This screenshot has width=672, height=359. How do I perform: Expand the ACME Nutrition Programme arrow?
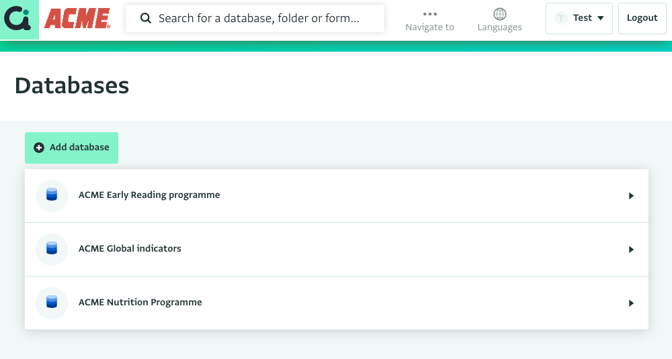(x=631, y=303)
